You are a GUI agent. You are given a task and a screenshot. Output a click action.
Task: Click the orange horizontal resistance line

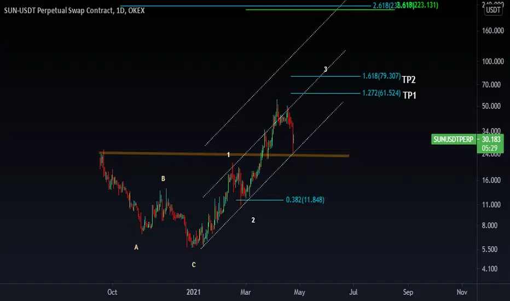point(224,154)
